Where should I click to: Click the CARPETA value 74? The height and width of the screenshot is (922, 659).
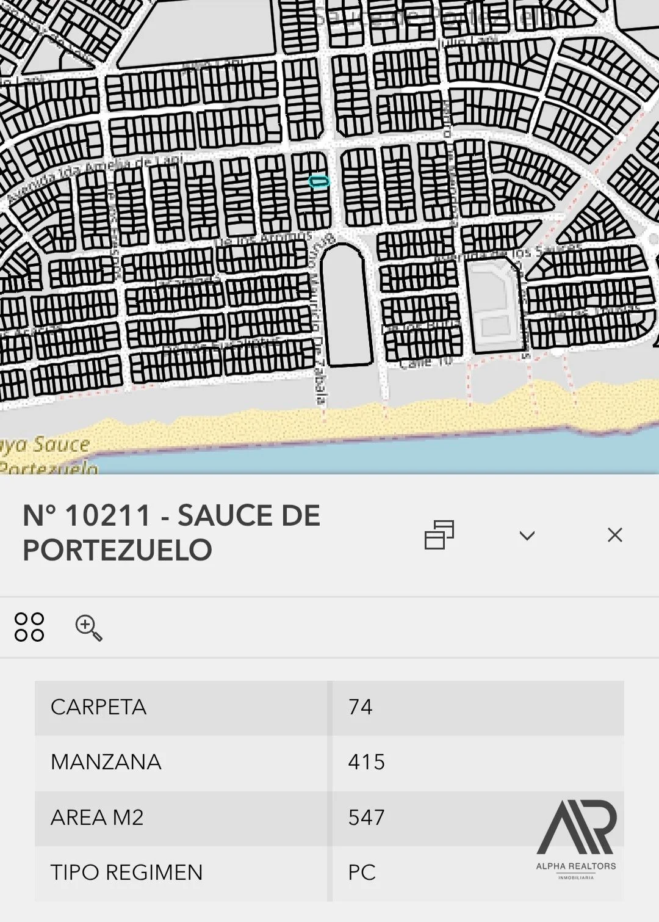(361, 707)
